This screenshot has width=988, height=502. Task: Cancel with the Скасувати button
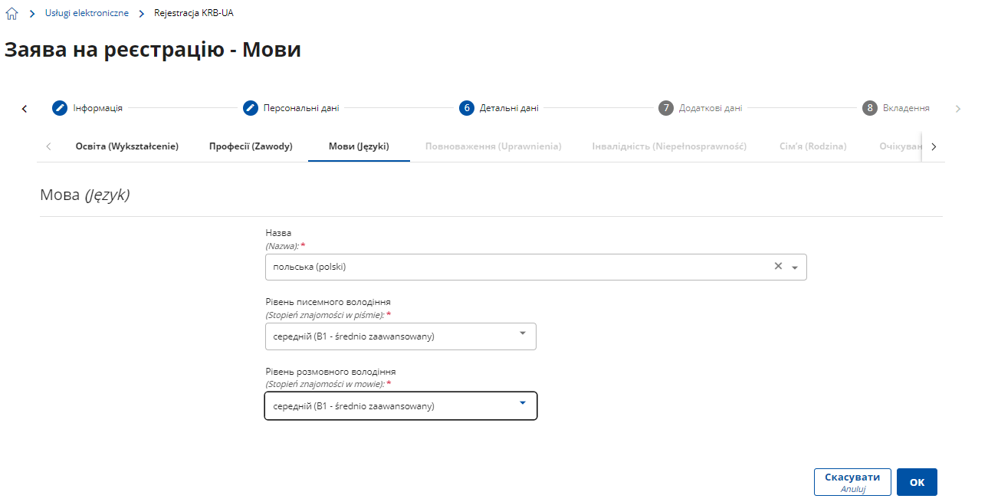[852, 482]
